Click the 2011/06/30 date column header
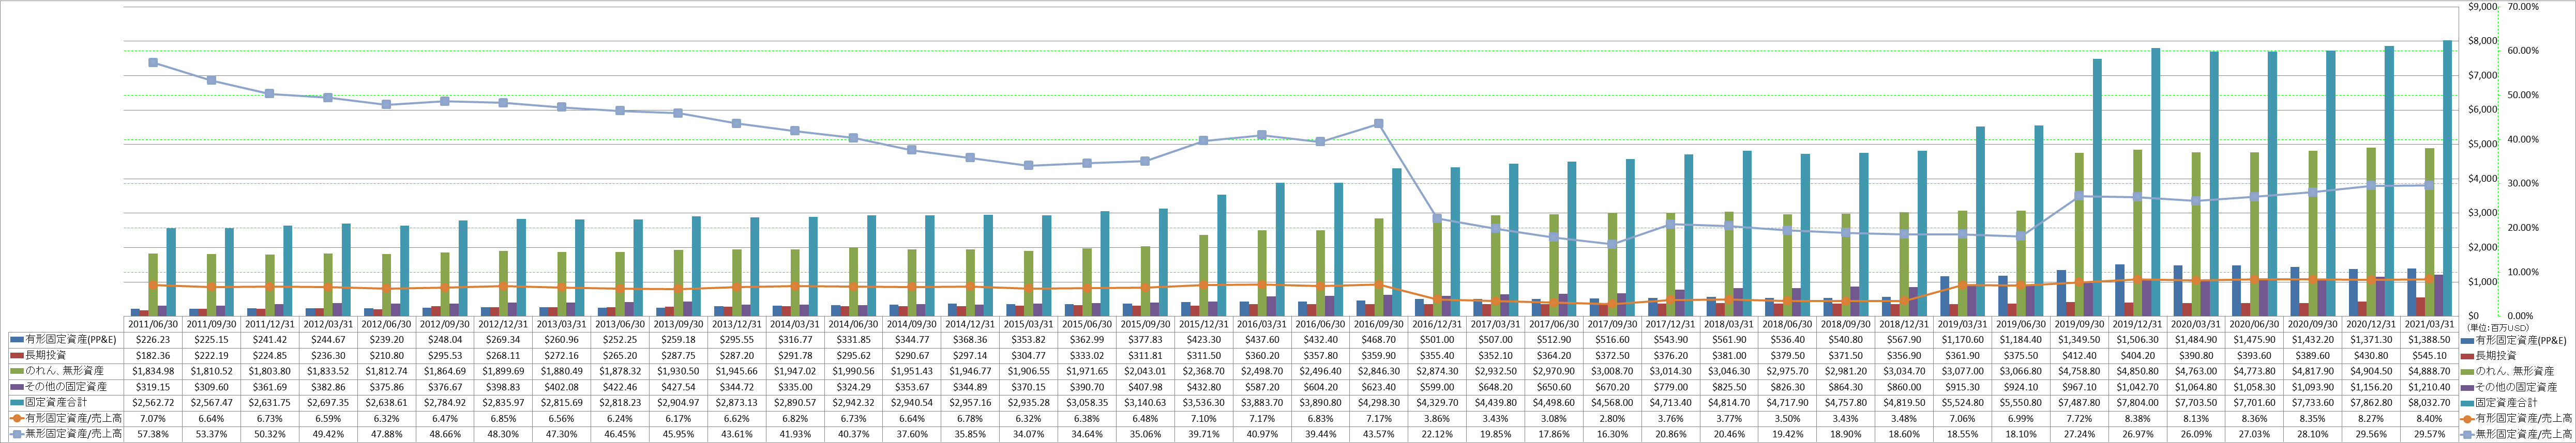This screenshot has height=443, width=2576. click(x=153, y=323)
